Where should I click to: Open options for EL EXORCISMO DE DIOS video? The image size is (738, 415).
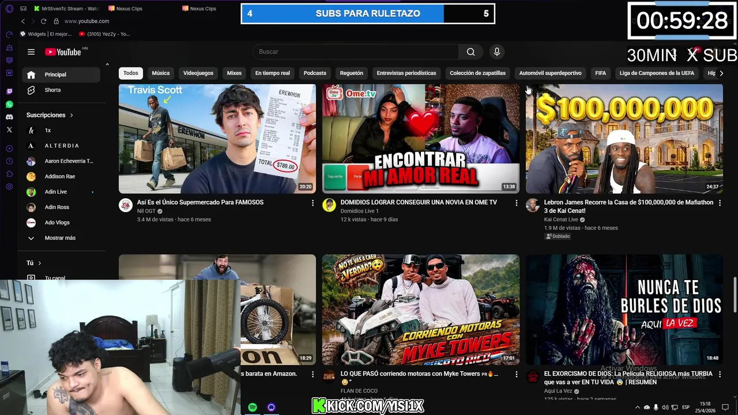[x=720, y=375]
